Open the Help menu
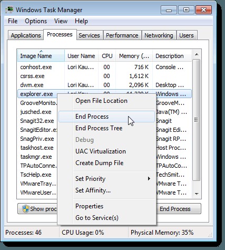 pos(81,21)
